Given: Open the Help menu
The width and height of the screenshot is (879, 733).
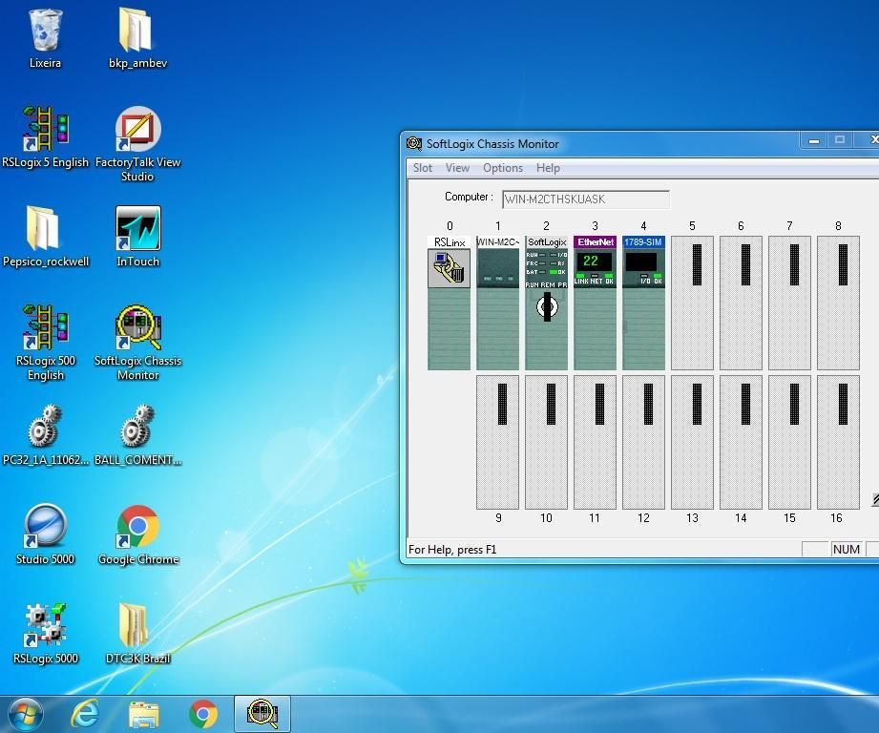Looking at the screenshot, I should (548, 168).
